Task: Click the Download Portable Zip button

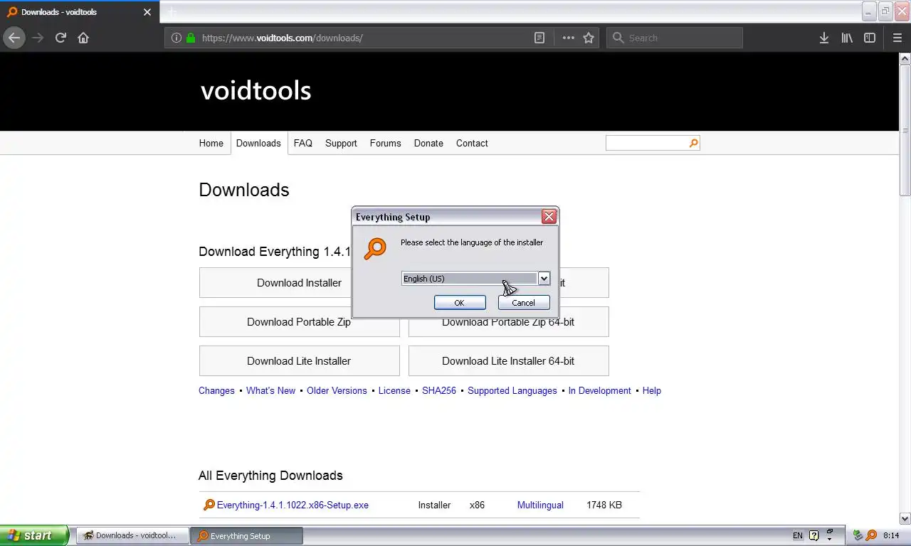Action: (299, 322)
